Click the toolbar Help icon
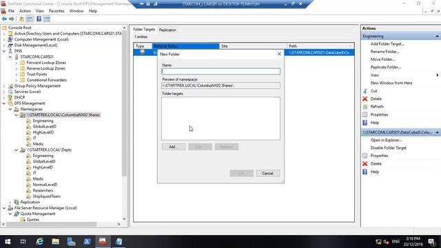 (39, 19)
